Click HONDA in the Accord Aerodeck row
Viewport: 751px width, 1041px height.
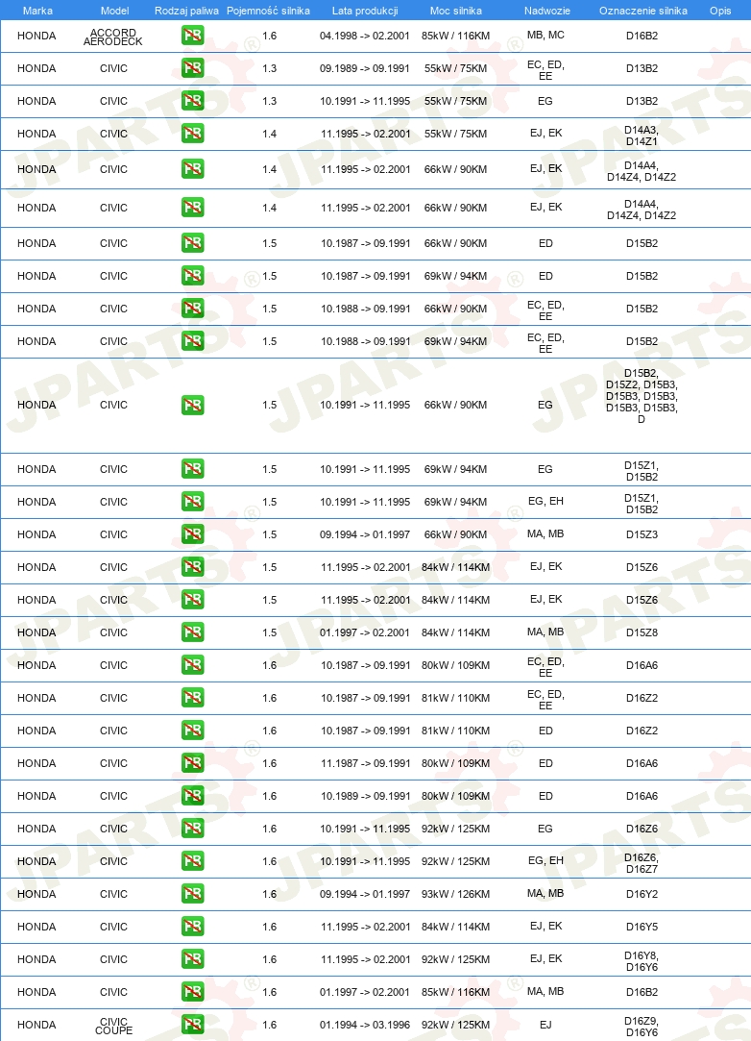pyautogui.click(x=36, y=36)
